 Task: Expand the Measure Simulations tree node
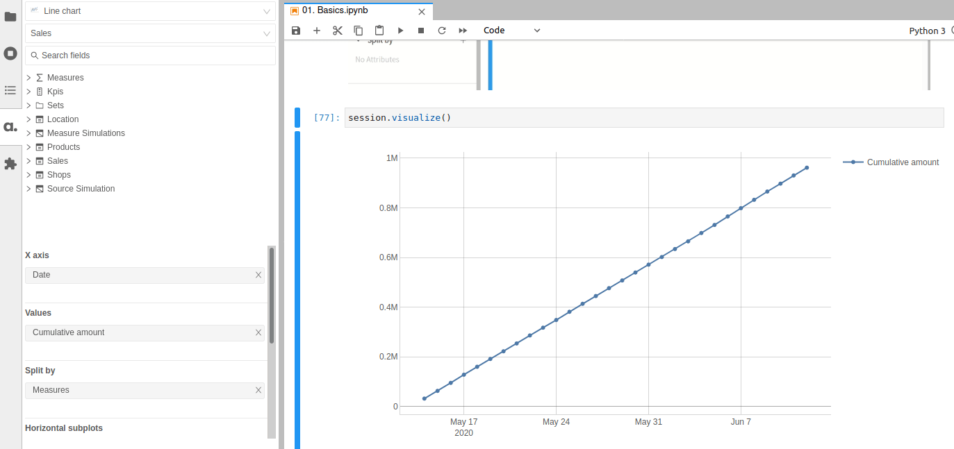[28, 133]
